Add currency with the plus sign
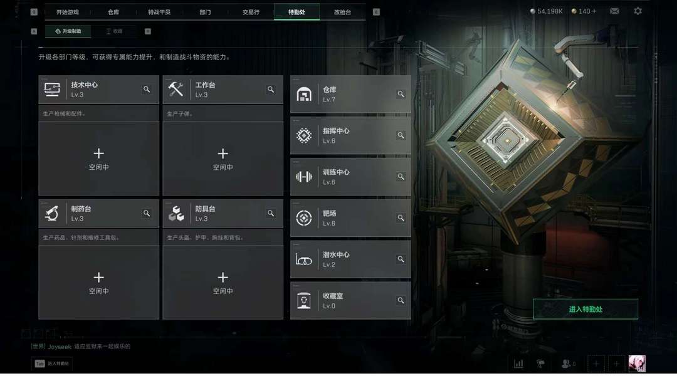The height and width of the screenshot is (381, 677). pos(594,11)
